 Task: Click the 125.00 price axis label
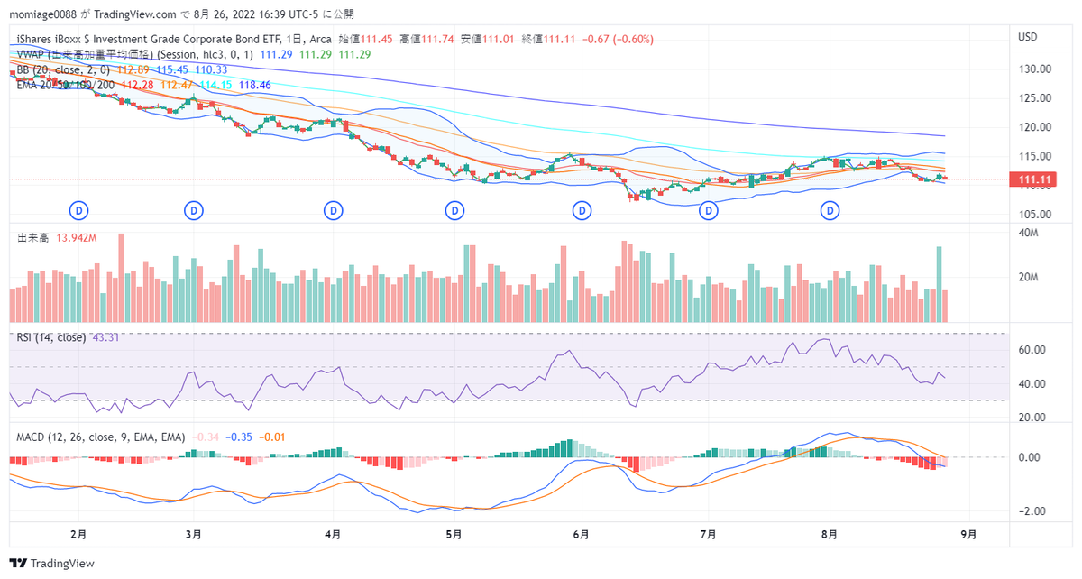[1034, 98]
